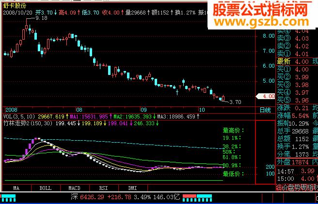Click the +216.78 index change in status bar
The height and width of the screenshot is (204, 318).
coord(119,197)
